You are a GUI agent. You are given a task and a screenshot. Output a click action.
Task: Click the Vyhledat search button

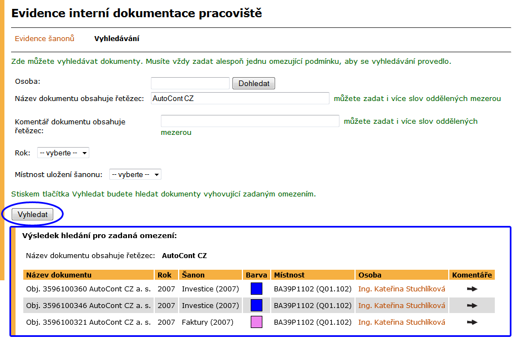(32, 214)
